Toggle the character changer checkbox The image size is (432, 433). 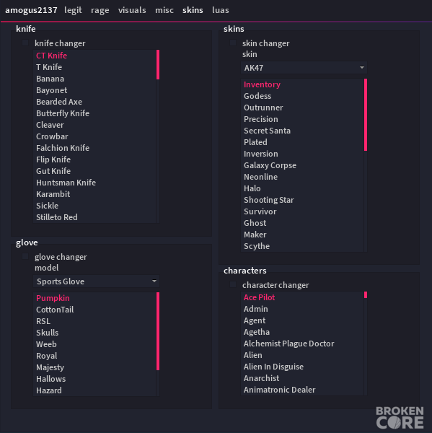click(233, 284)
